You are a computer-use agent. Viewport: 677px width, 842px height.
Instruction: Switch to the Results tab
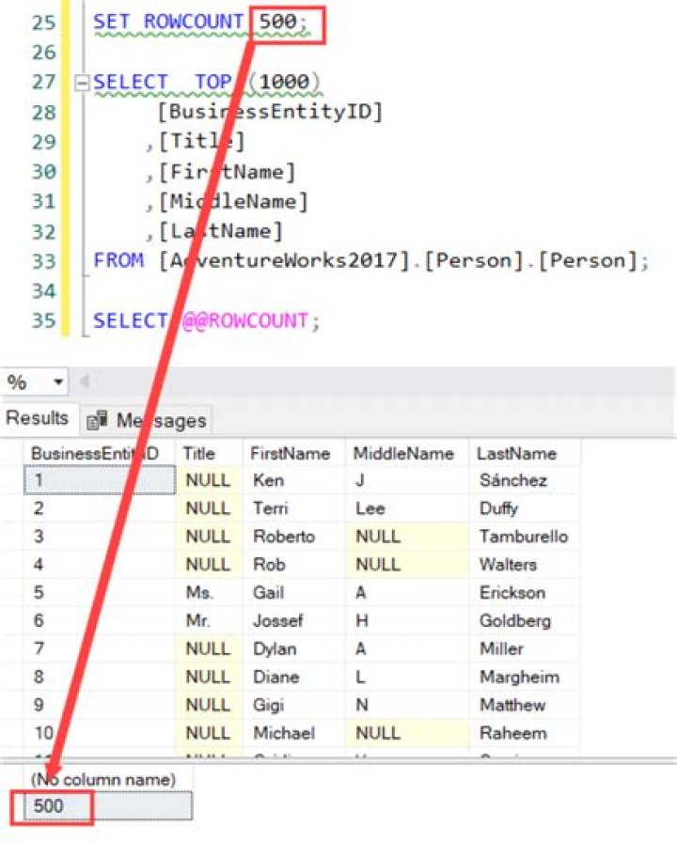[38, 418]
